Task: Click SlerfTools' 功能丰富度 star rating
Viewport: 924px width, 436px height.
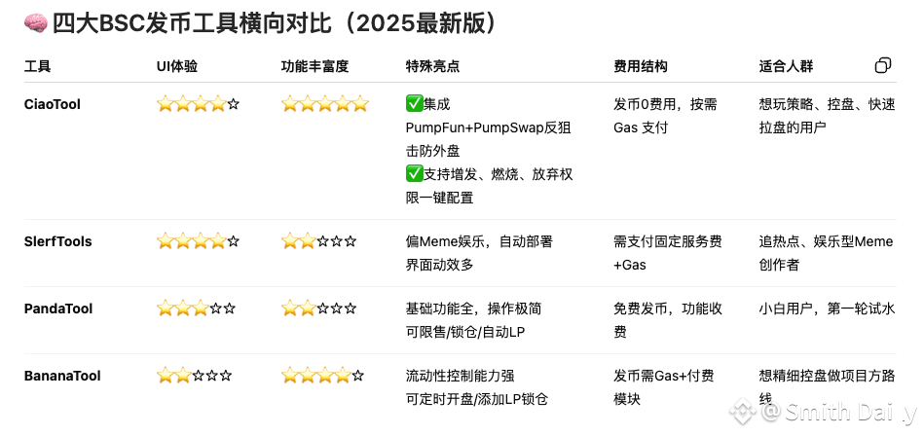Action: click(x=318, y=241)
